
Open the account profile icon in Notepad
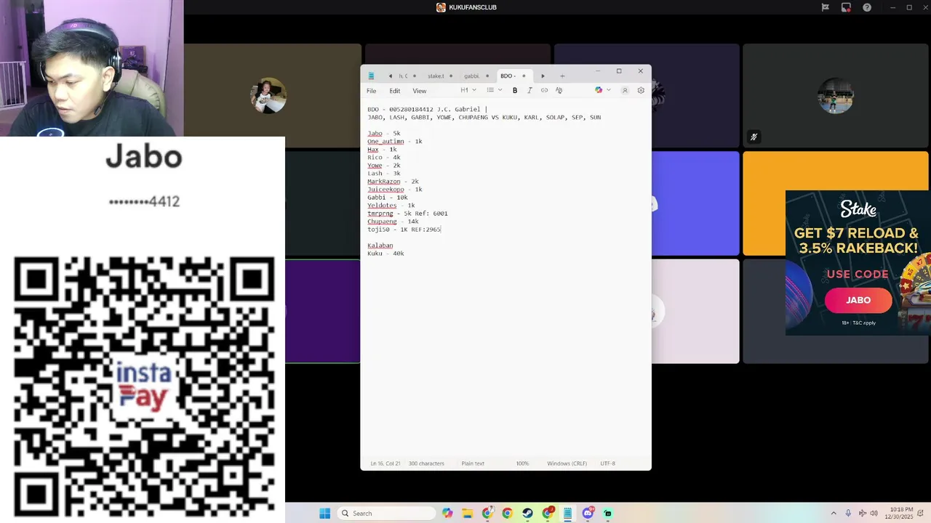click(624, 91)
